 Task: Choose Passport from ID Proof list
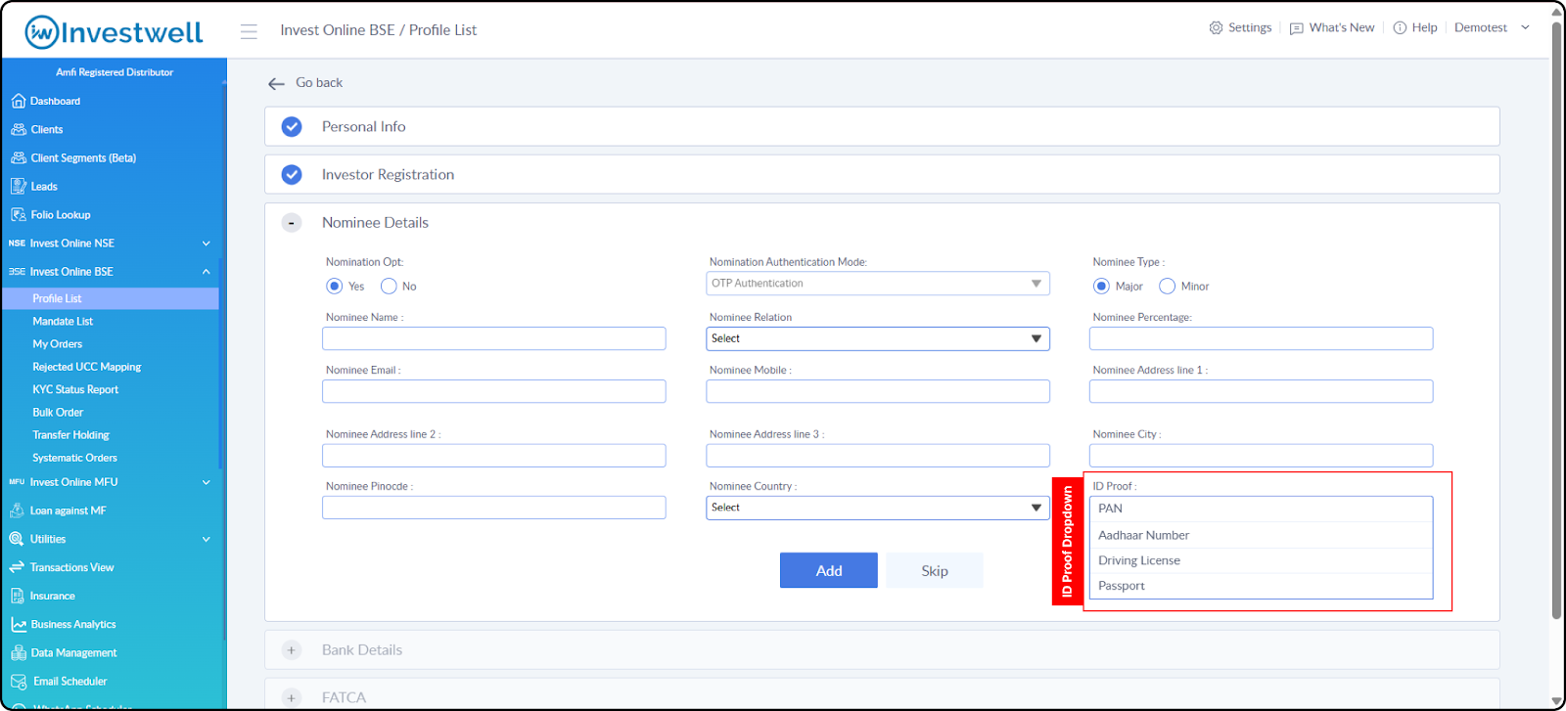point(1261,586)
